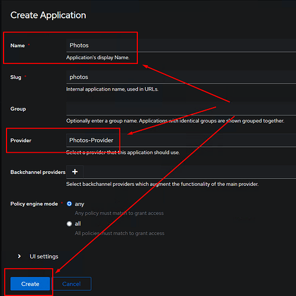Expand the UI settings chevron arrow
296x296 pixels.
coord(19,256)
